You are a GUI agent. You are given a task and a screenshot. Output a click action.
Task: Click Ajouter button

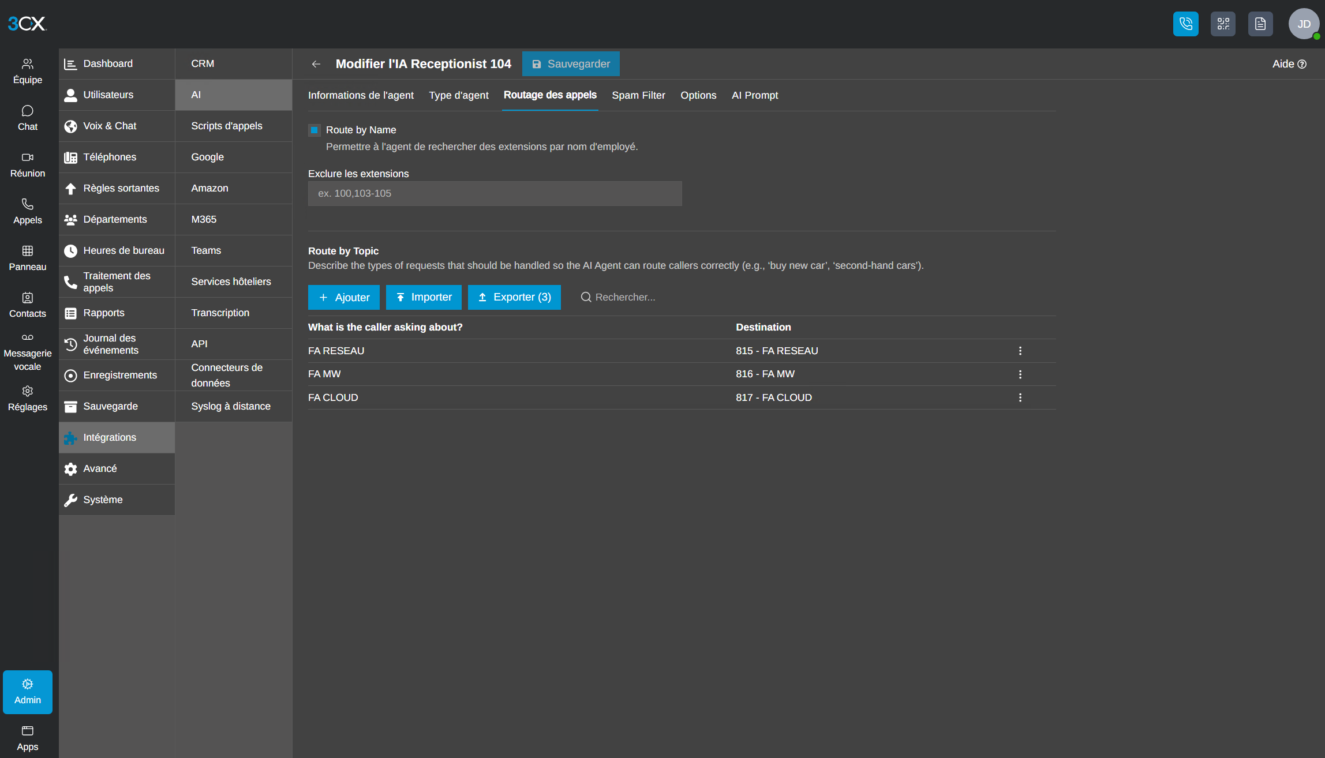344,297
